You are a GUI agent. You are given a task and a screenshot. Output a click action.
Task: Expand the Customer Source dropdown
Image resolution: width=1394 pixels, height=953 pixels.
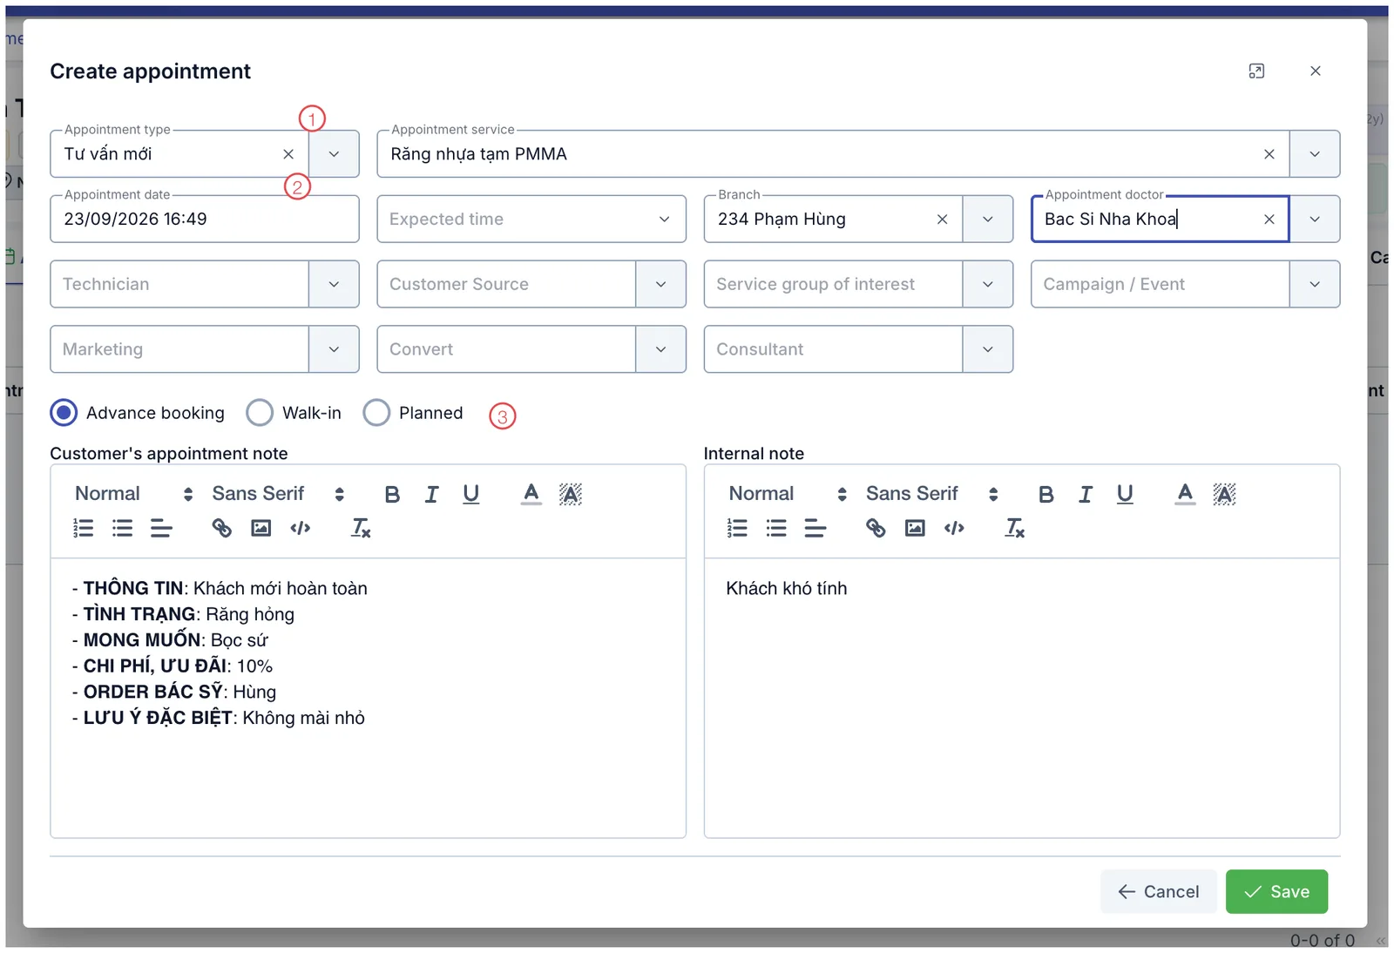coord(660,284)
